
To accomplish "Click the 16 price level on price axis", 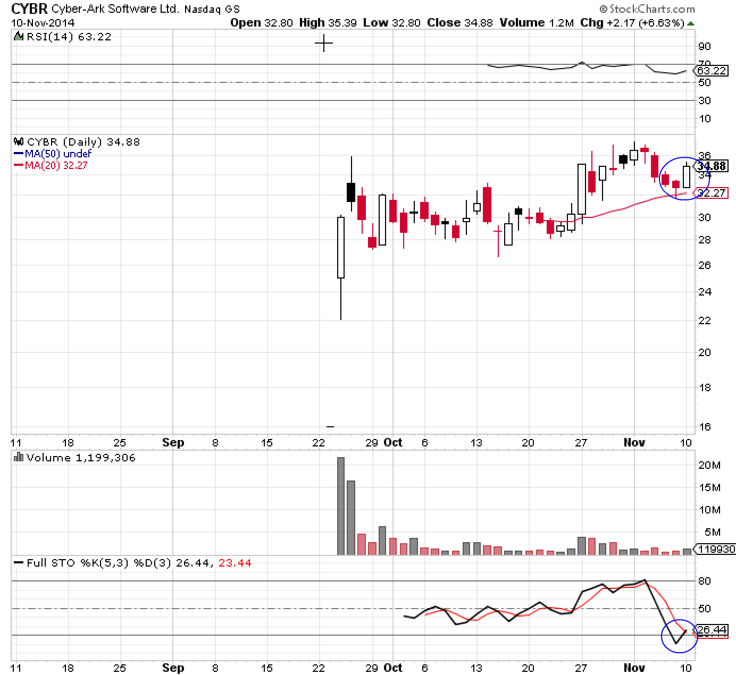I will pos(705,427).
